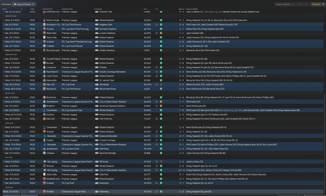This screenshot has width=326, height=196.
Task: Click the red loss indicator in EFL Cup Final row
Action: (x=161, y=85)
